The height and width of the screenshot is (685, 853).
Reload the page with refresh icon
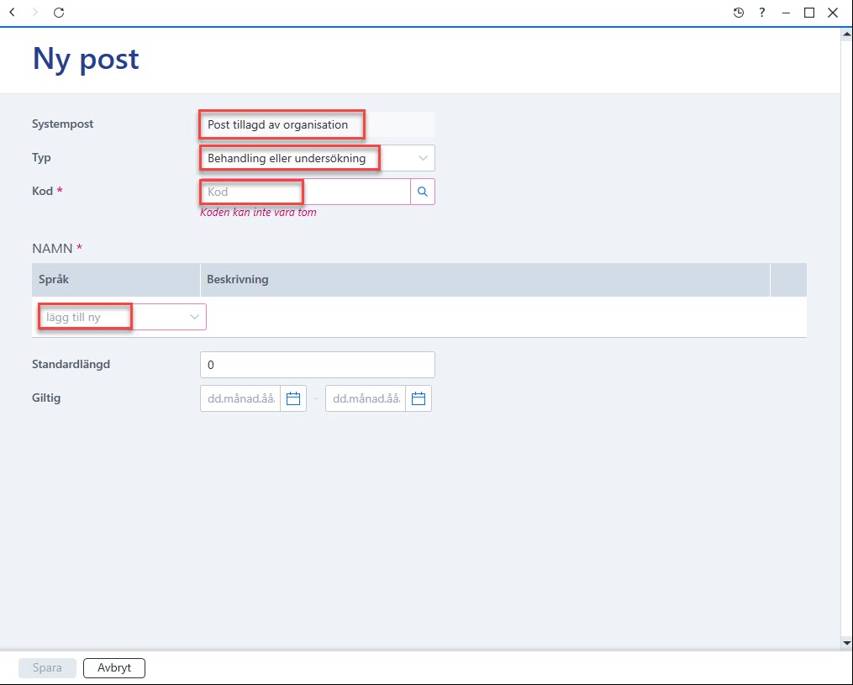coord(59,12)
